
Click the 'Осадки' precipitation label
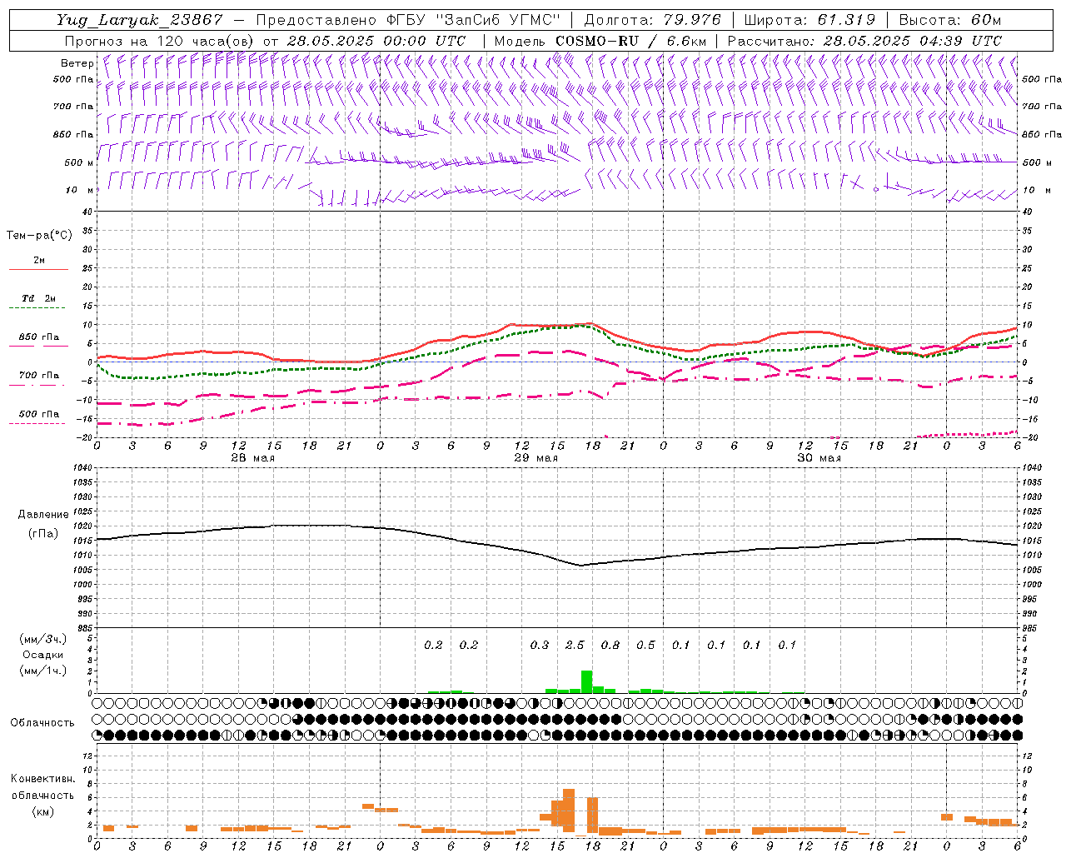tap(42, 655)
